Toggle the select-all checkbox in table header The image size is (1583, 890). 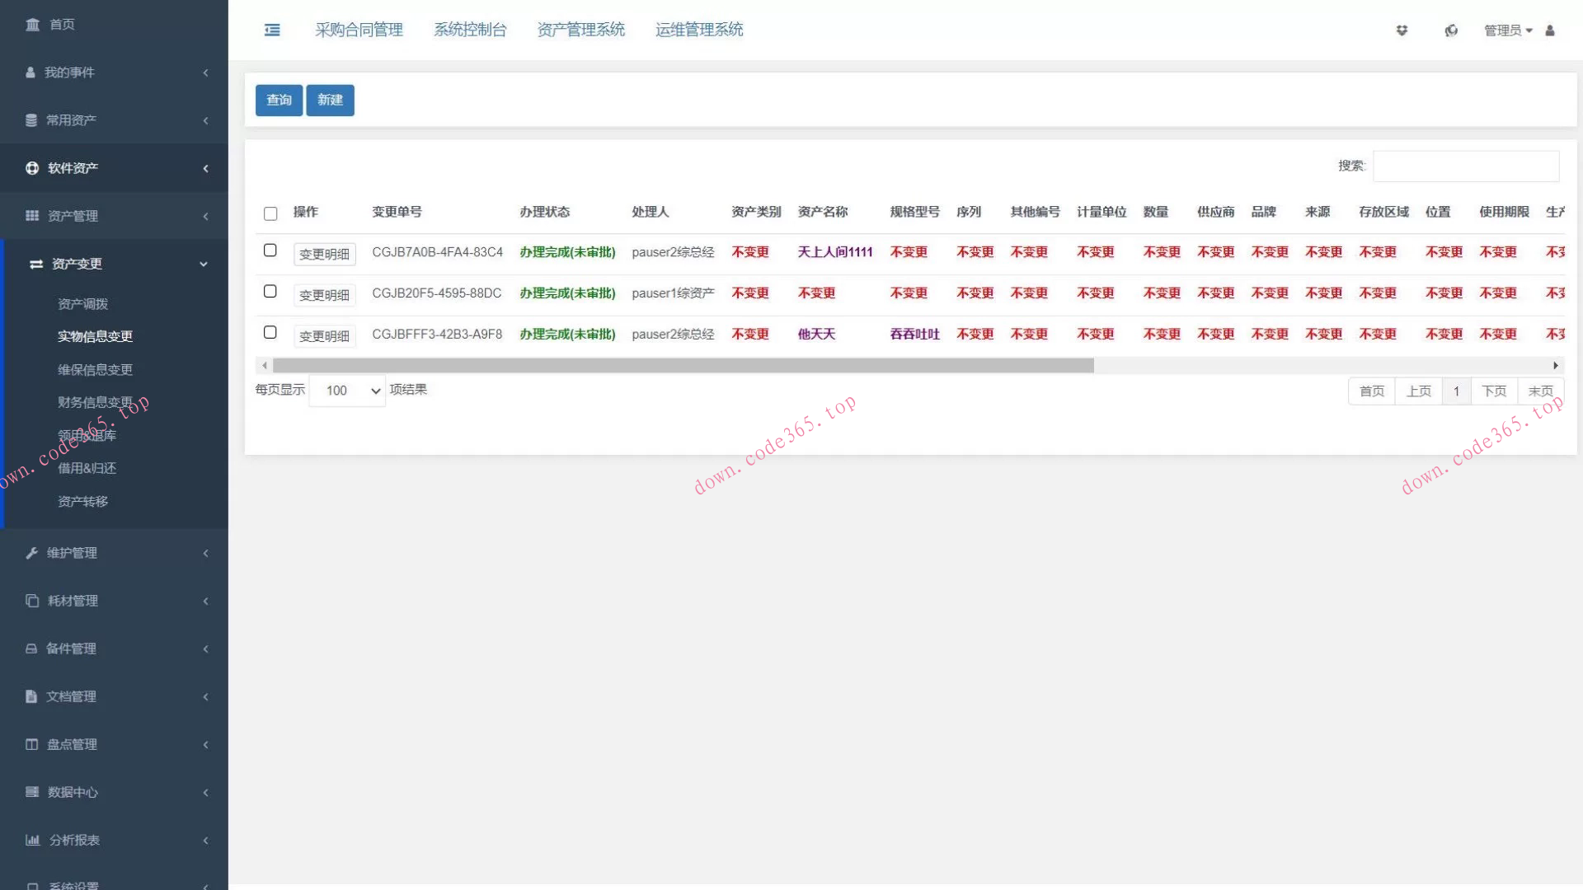(270, 213)
